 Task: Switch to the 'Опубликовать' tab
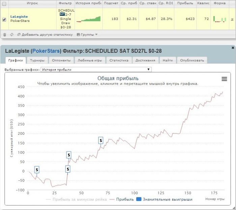(x=192, y=60)
